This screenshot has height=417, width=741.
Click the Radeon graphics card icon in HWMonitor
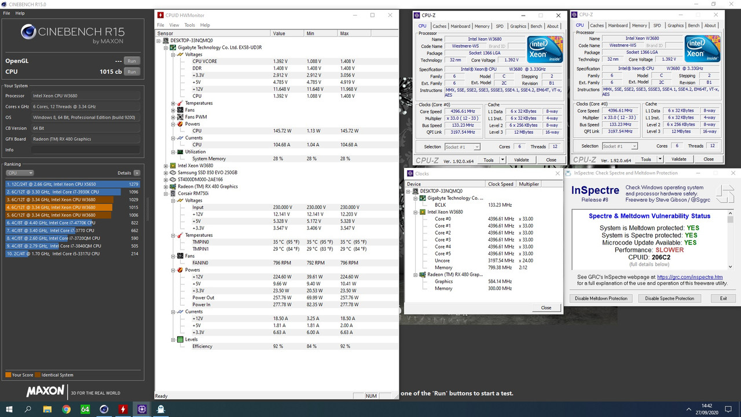point(174,186)
